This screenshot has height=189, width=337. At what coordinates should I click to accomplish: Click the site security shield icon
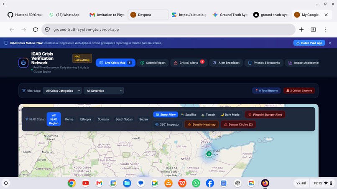(47, 29)
